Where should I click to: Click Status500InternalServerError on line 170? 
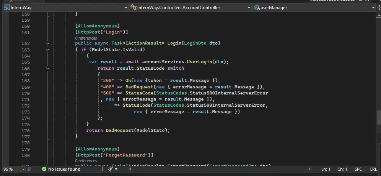[x=229, y=93]
